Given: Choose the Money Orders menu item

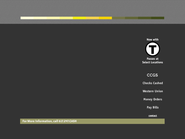Looking at the screenshot, I should coord(153,99).
